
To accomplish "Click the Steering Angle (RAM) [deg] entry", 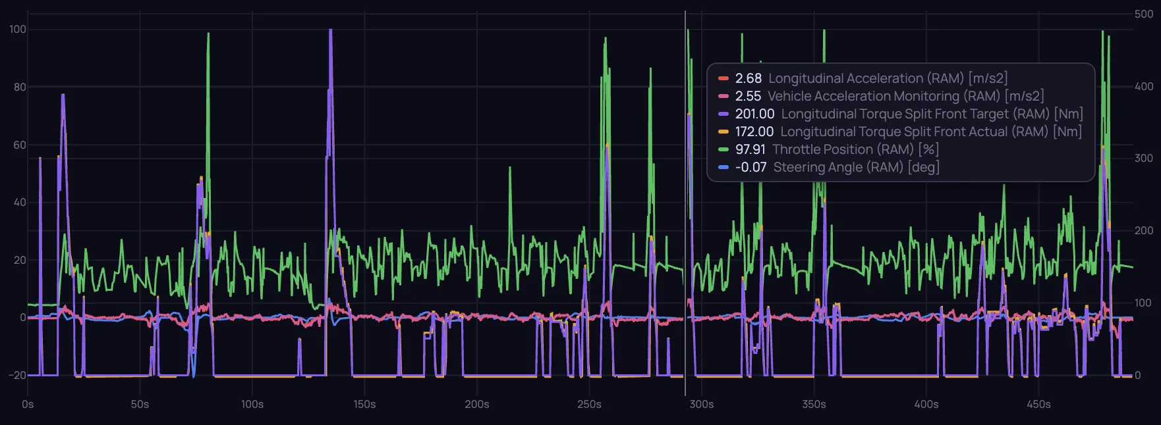I will 829,167.
